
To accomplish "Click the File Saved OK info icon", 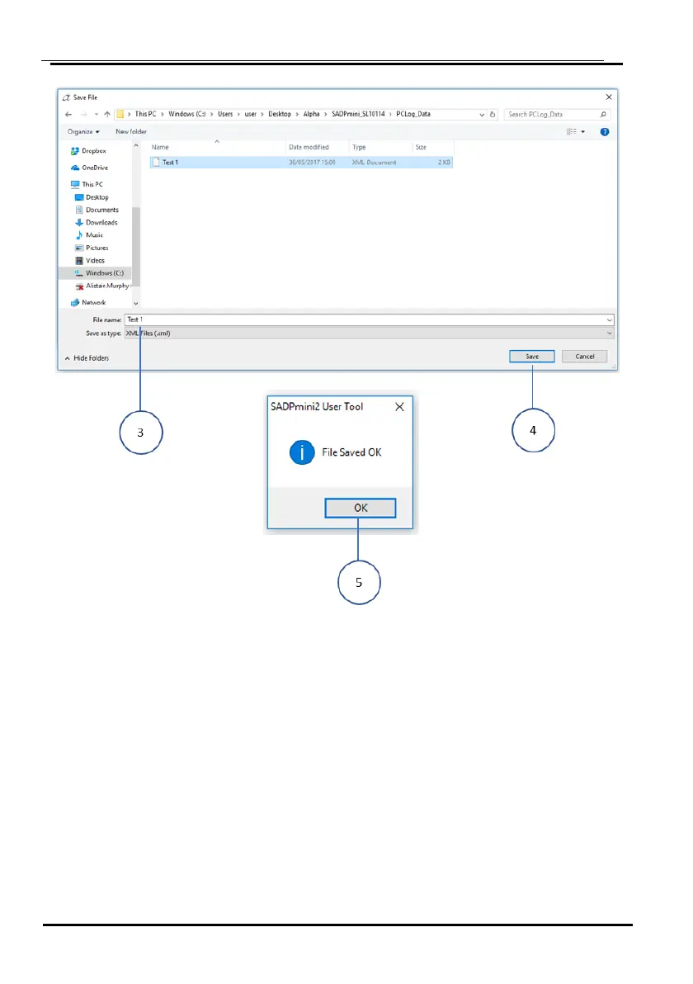I will pos(302,452).
